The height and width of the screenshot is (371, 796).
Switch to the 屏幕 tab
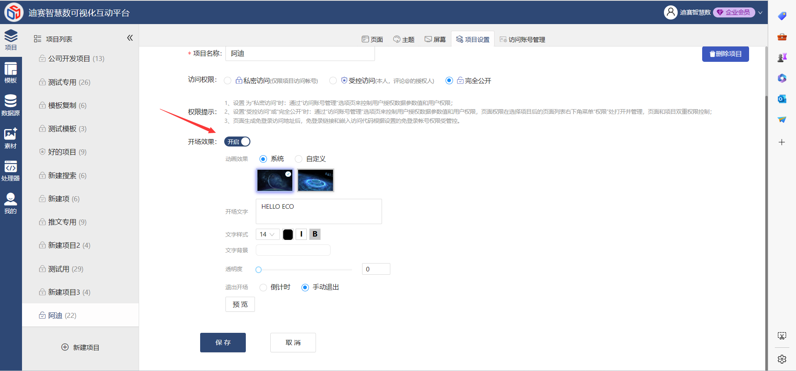coord(435,39)
